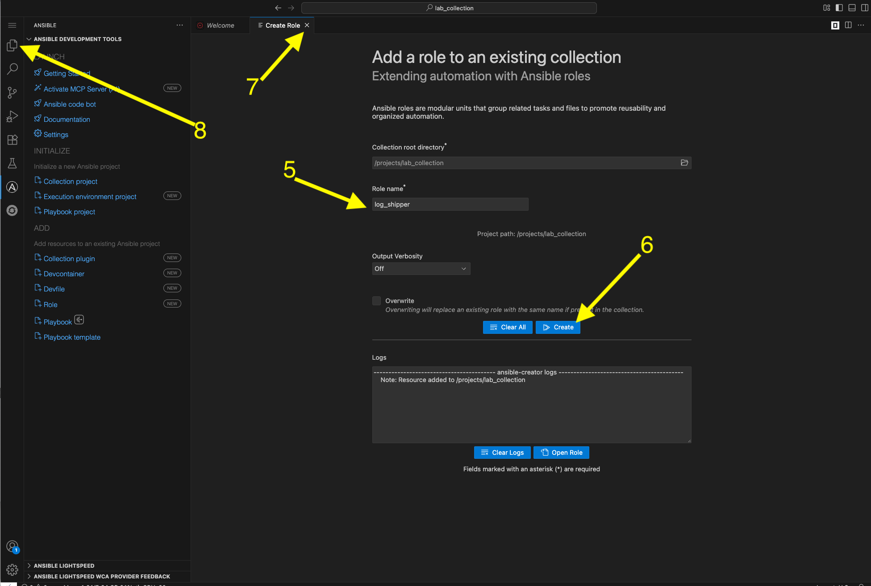Viewport: 871px width, 586px height.
Task: Open the Search view
Action: click(x=12, y=69)
